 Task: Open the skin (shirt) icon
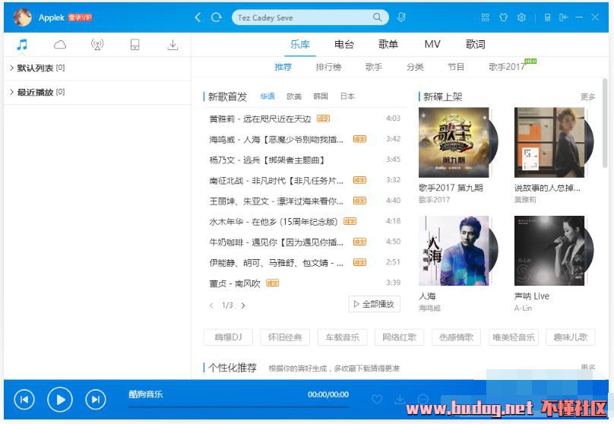[503, 17]
